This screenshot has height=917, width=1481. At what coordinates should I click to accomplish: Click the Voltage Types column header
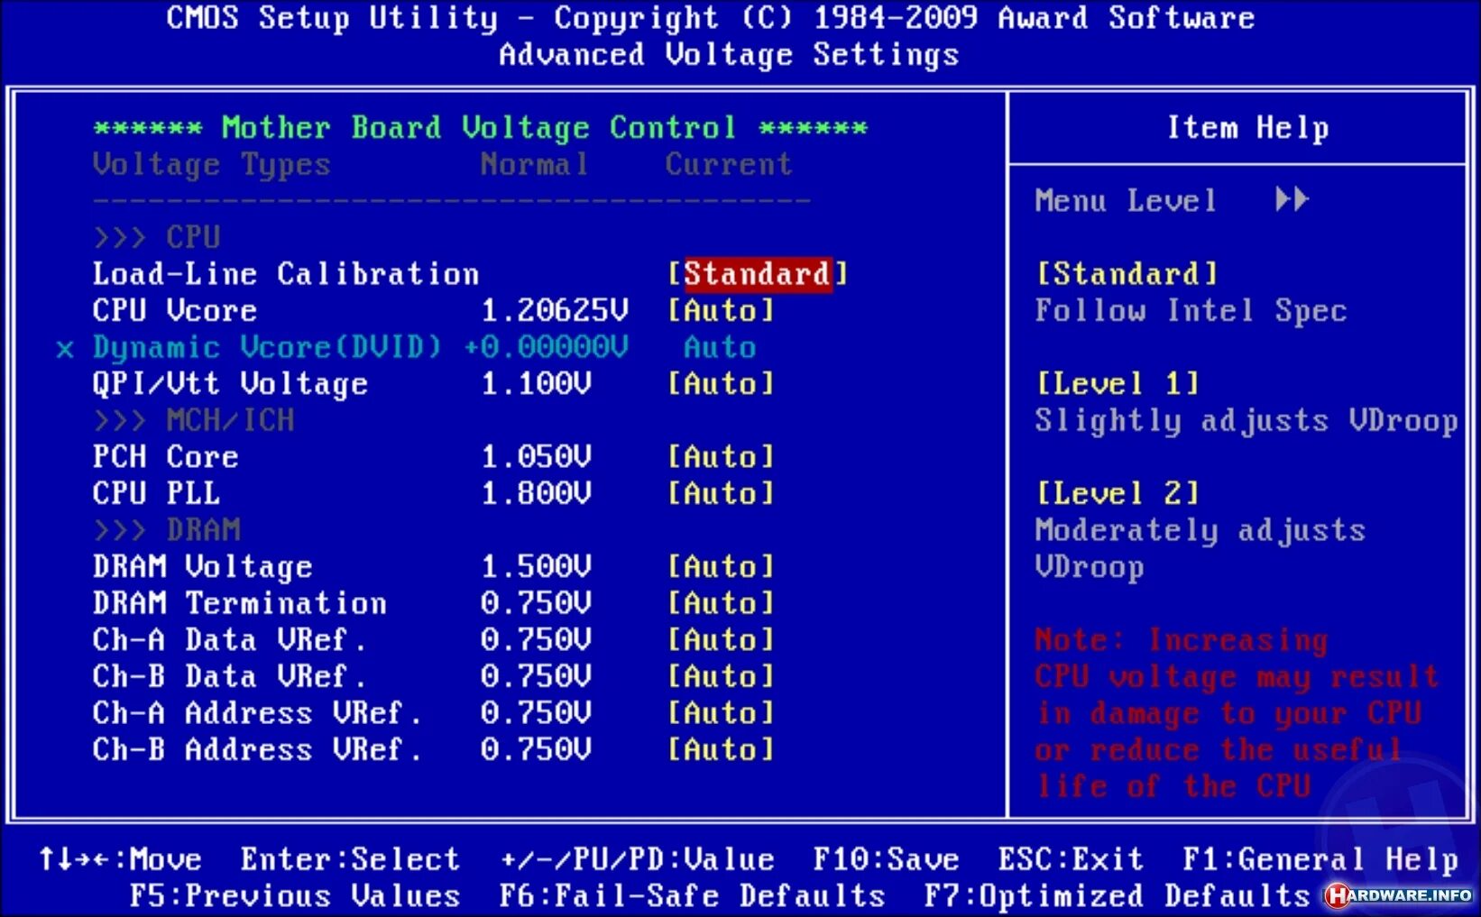(x=212, y=165)
